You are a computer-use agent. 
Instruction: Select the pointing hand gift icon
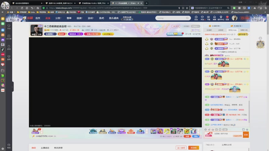(x=166, y=131)
